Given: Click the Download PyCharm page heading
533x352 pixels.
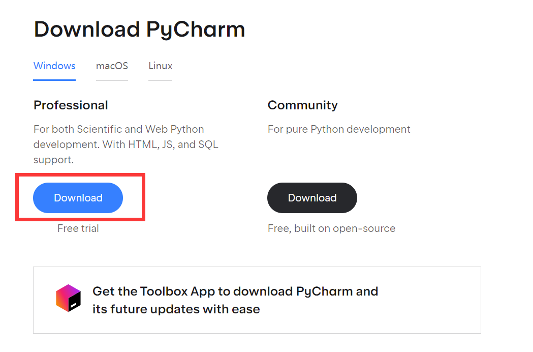Looking at the screenshot, I should tap(139, 30).
